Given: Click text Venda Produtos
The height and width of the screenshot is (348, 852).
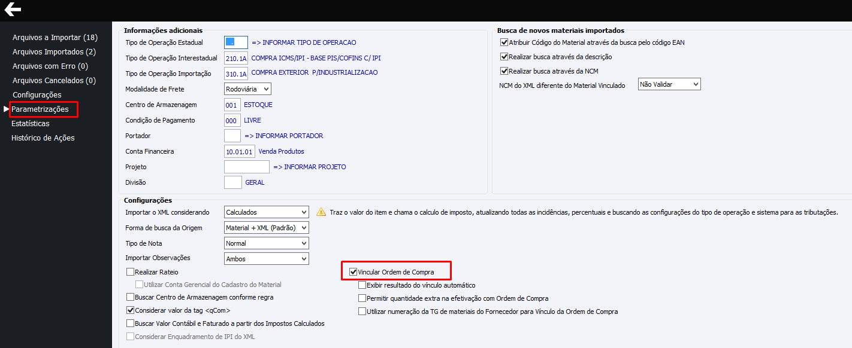Looking at the screenshot, I should 281,151.
